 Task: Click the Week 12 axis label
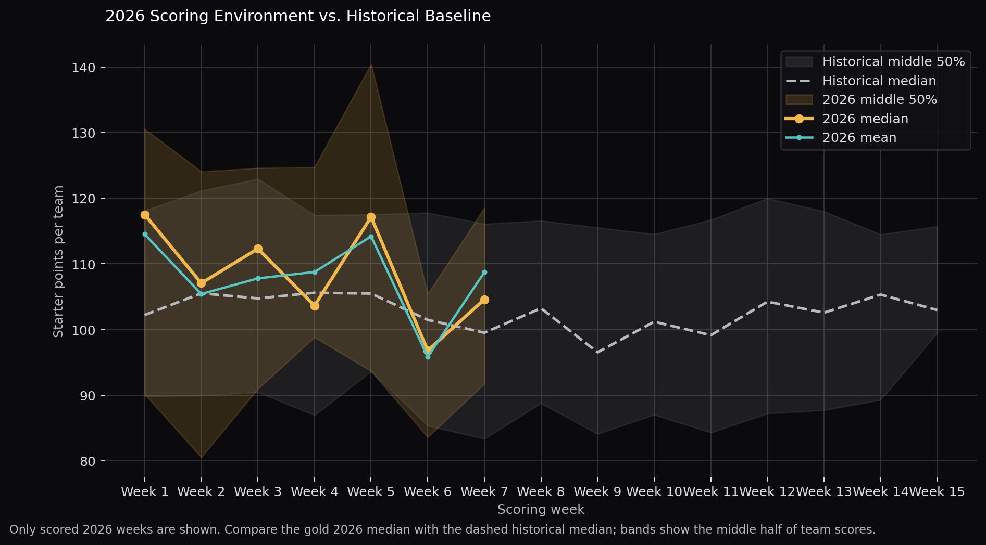pyautogui.click(x=767, y=491)
